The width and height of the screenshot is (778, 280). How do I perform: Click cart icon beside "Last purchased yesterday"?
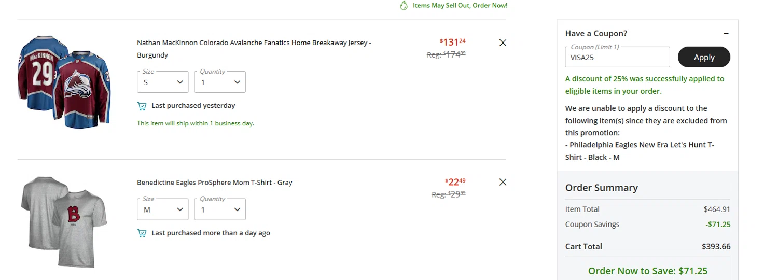click(x=142, y=106)
